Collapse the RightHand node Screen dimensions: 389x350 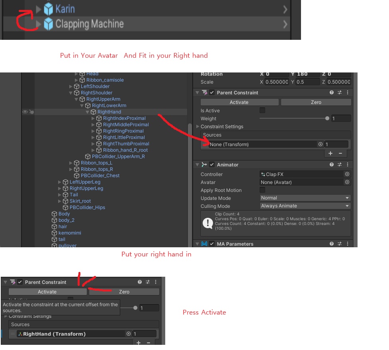point(87,112)
